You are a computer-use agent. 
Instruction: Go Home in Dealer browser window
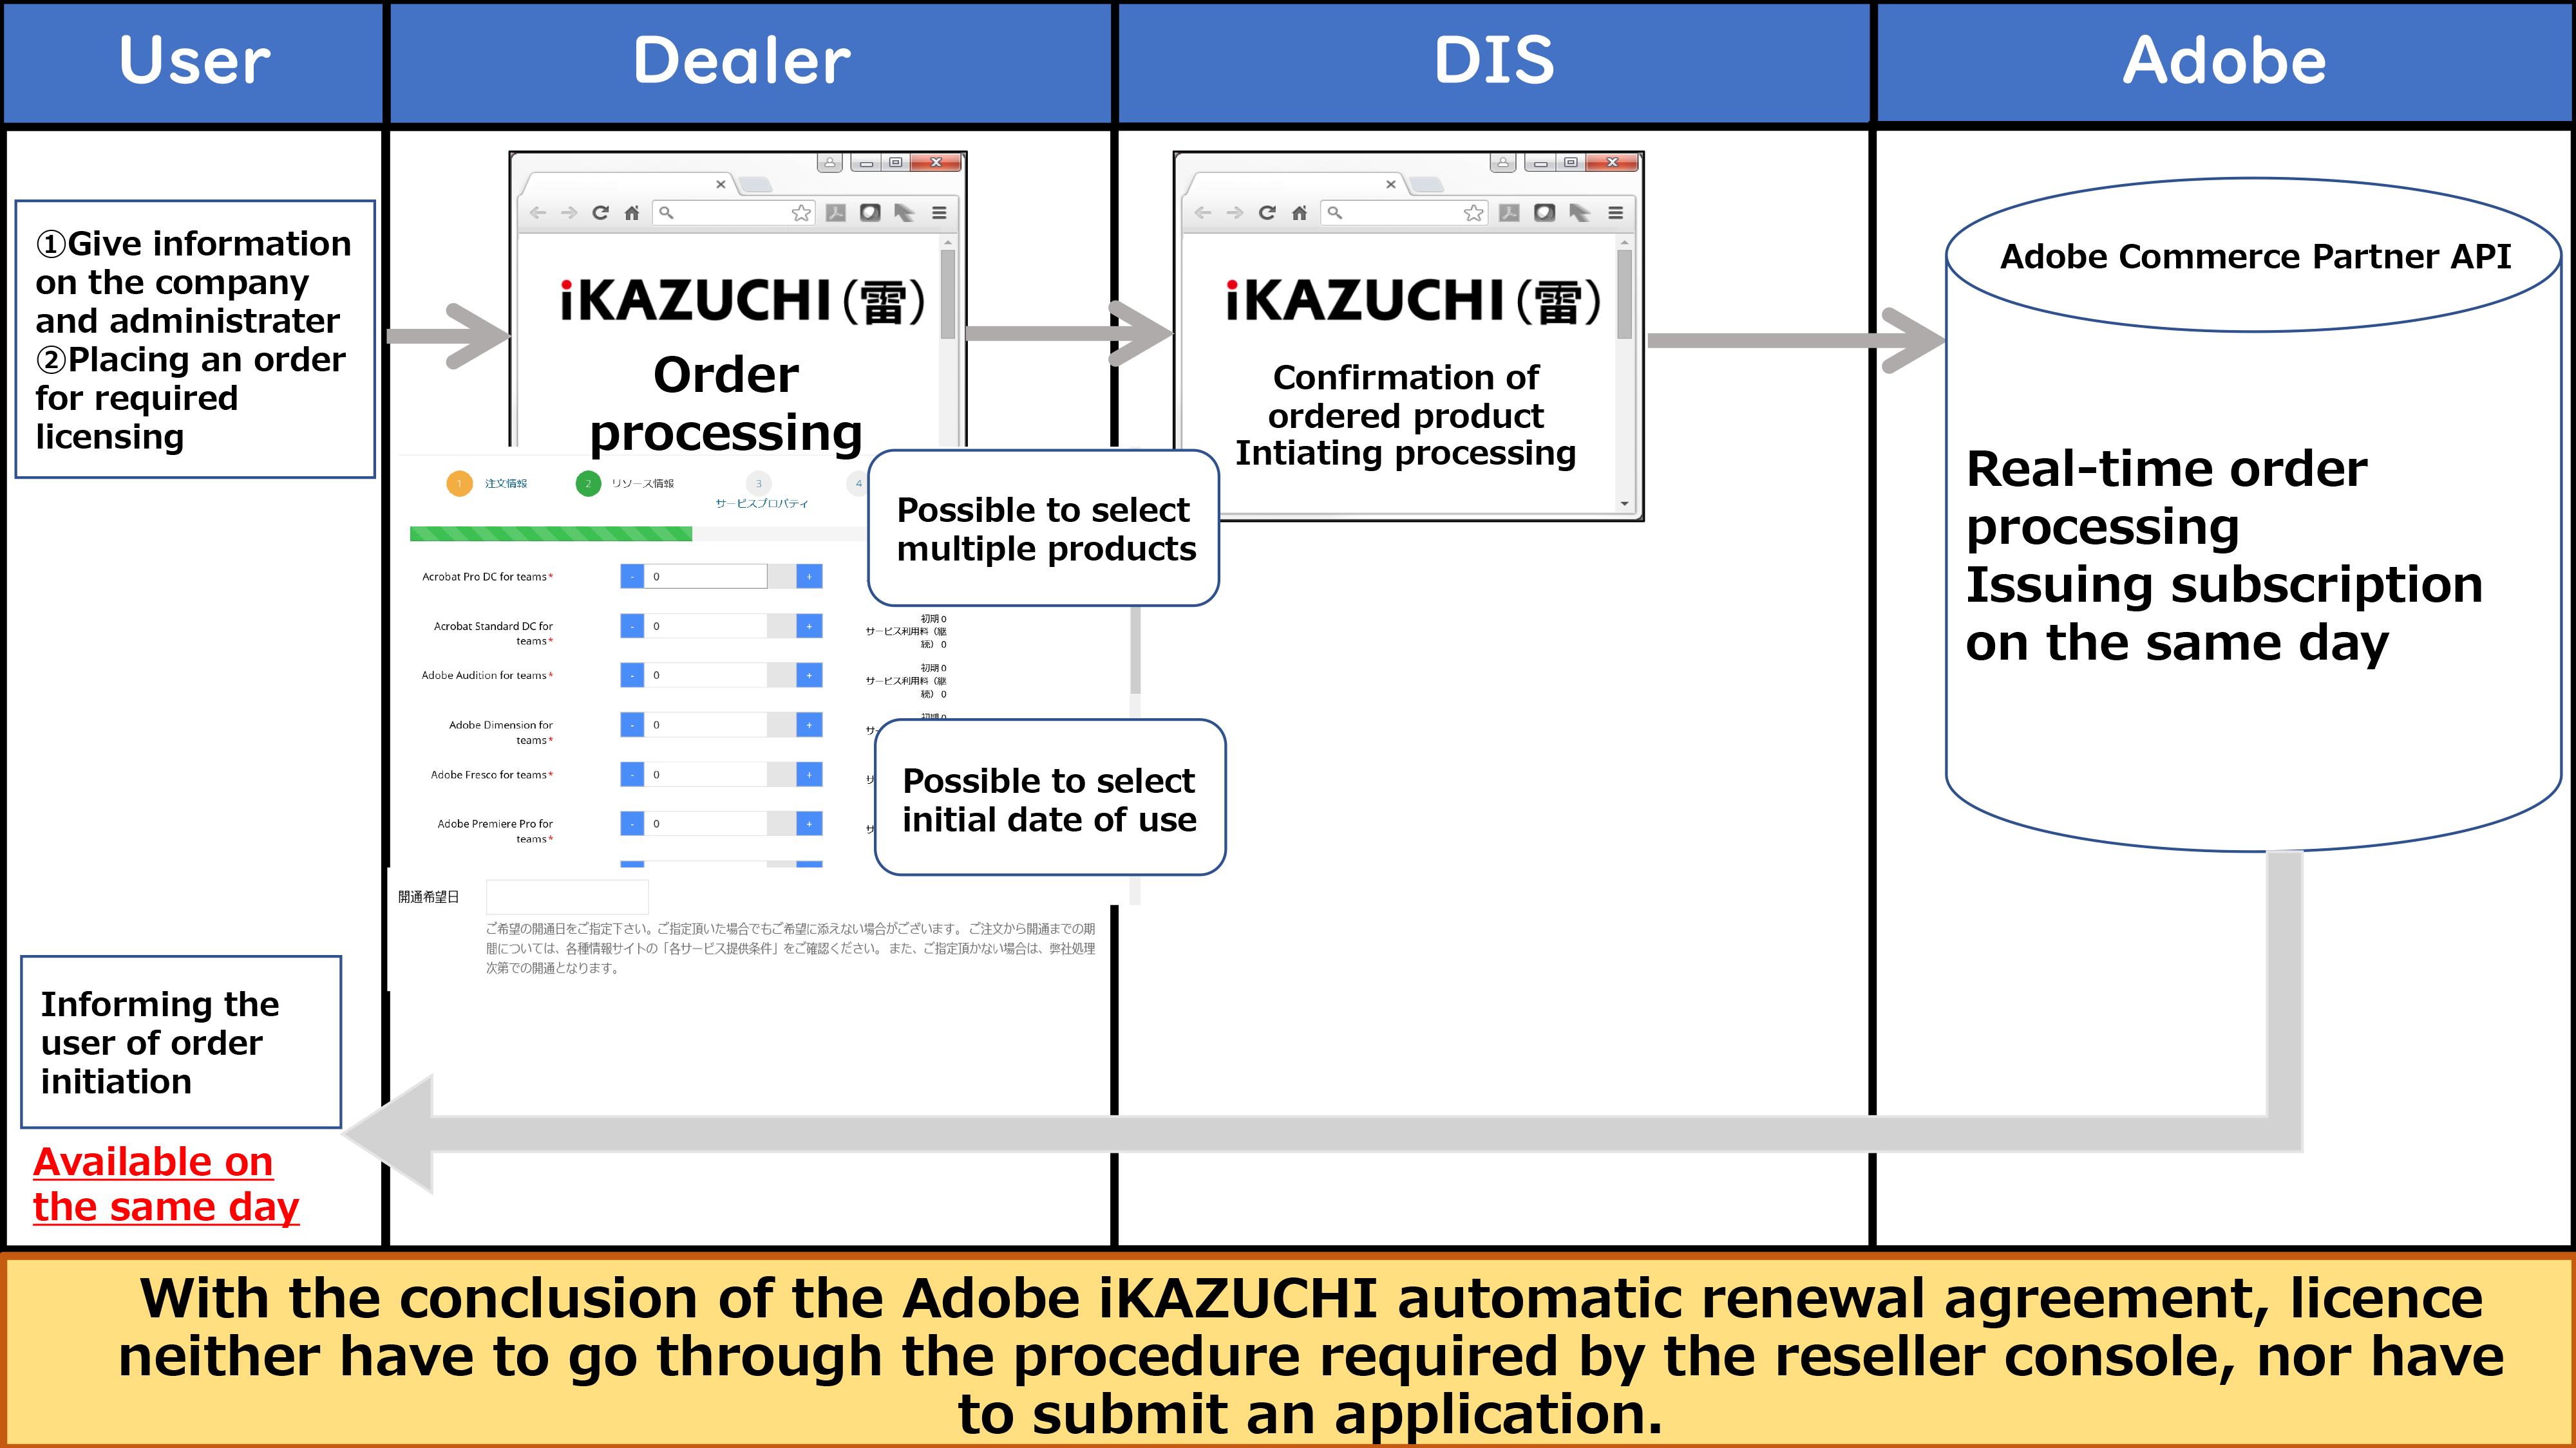coord(632,213)
